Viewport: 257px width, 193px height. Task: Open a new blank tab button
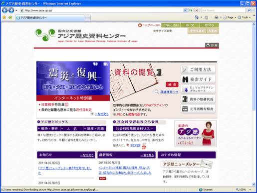(x=87, y=18)
